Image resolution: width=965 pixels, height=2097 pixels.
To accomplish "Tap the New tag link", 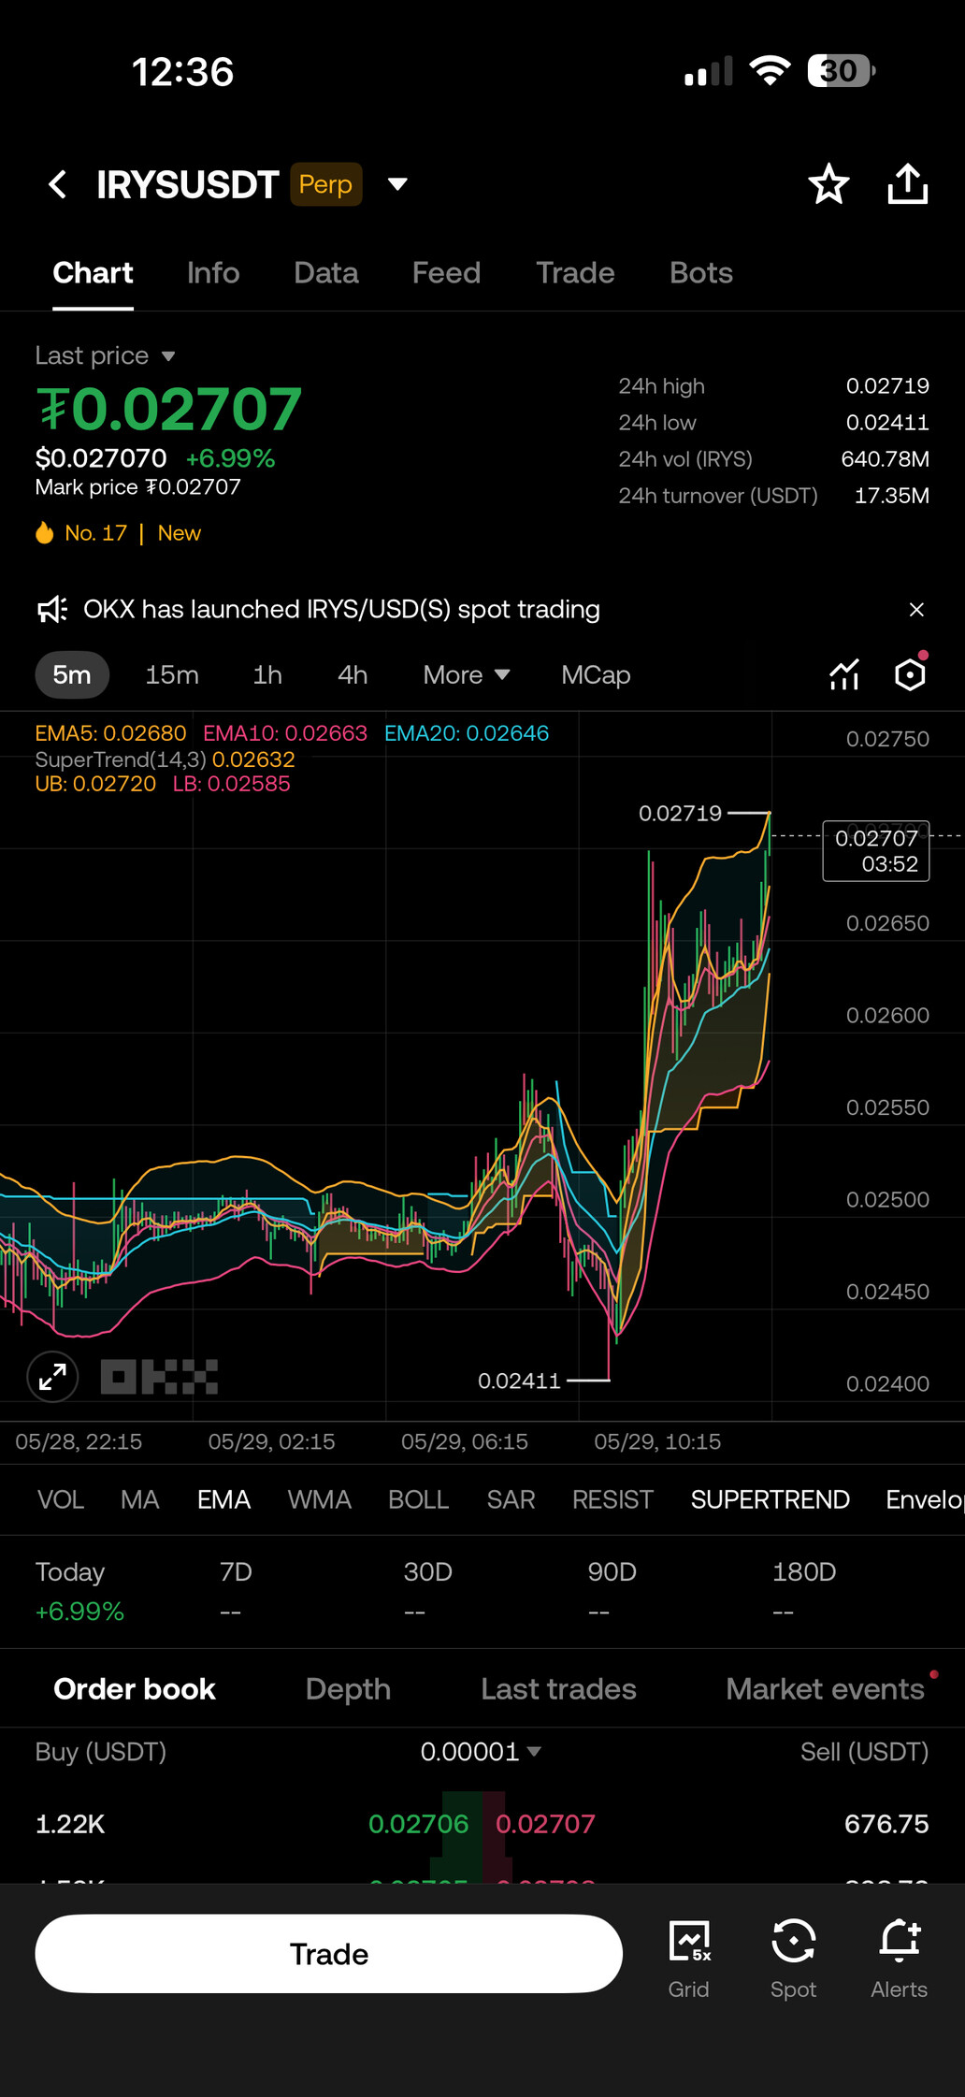I will pyautogui.click(x=180, y=533).
